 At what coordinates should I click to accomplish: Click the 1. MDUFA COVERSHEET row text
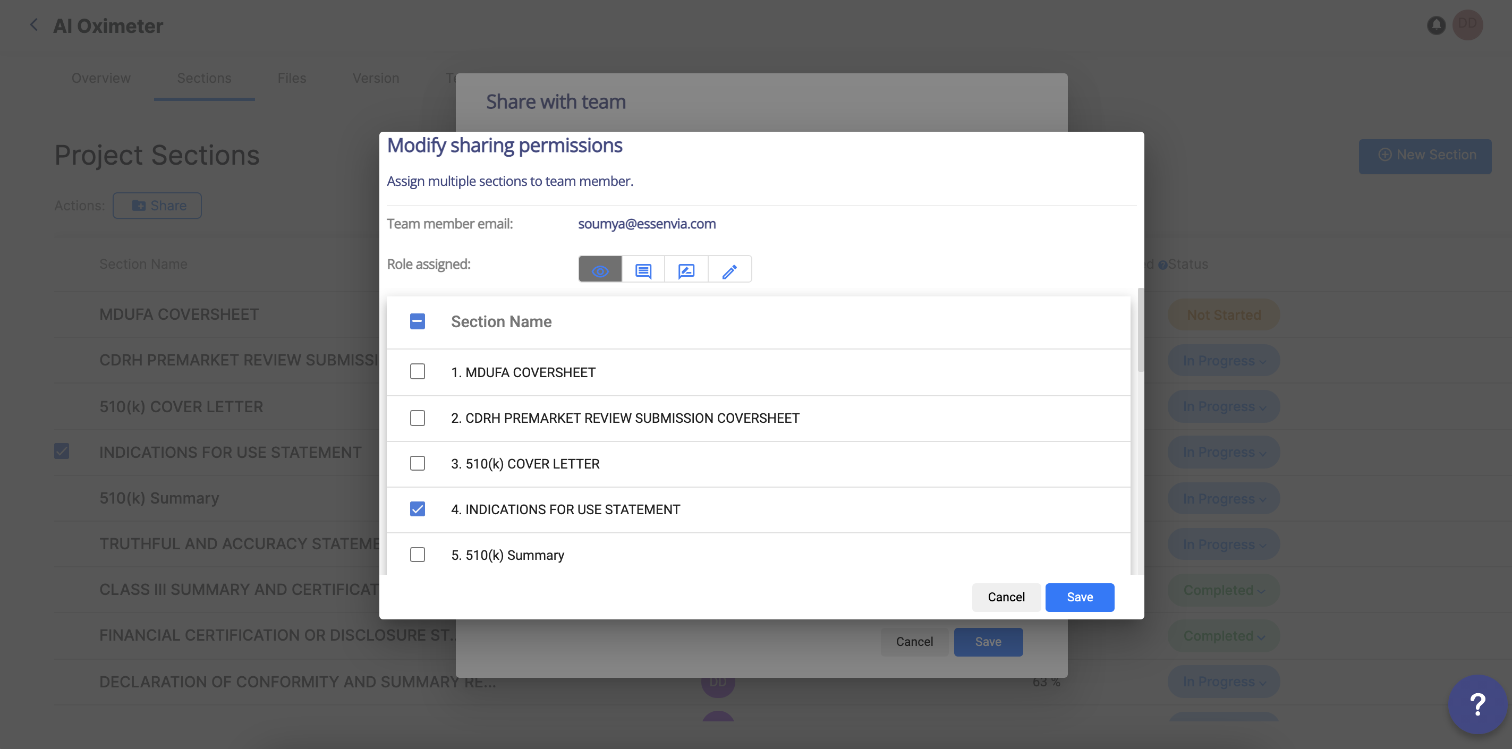coord(523,372)
